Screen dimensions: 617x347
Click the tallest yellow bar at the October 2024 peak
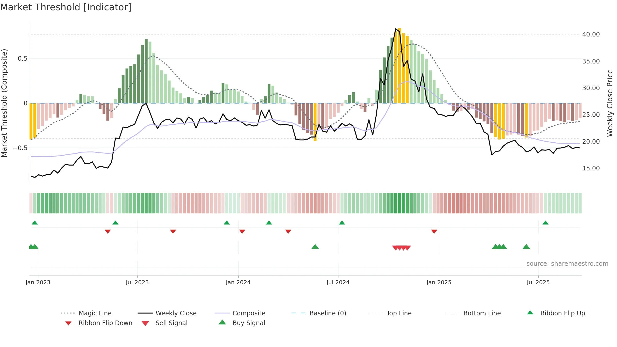point(400,66)
